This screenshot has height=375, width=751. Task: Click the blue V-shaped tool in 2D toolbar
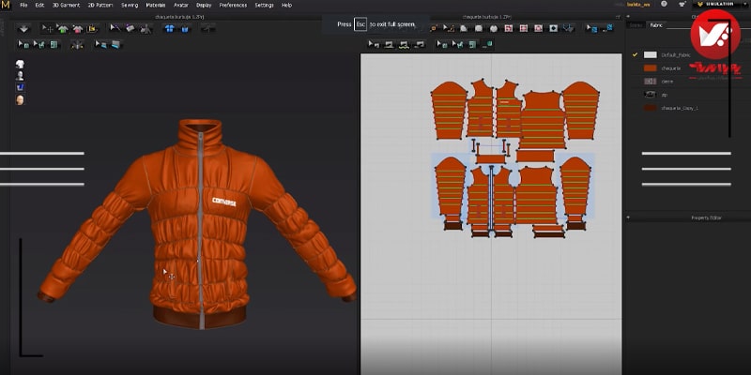(569, 28)
